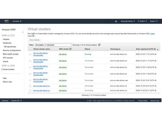Click the Learn more external link icon
The height and width of the screenshot is (121, 162).
(x=33, y=36)
